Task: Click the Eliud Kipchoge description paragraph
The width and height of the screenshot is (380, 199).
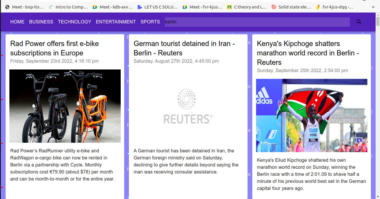Action: (x=311, y=174)
